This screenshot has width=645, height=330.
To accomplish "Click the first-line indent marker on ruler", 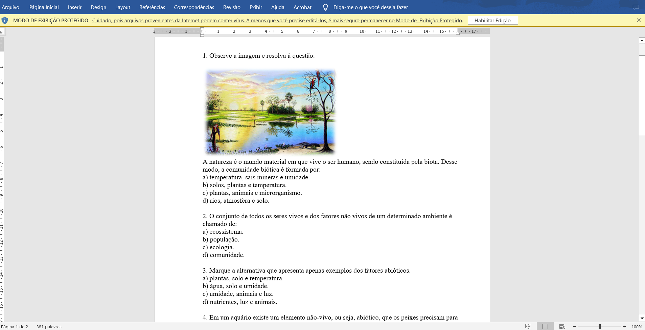I will point(202,30).
